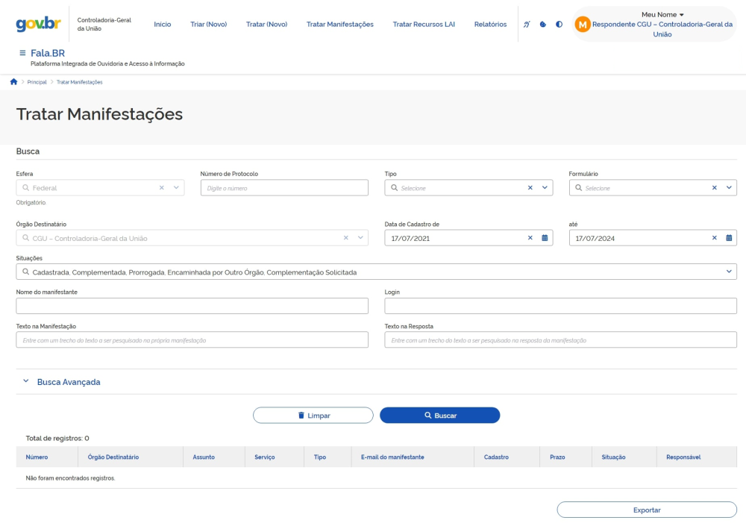Click the Exportar button
746x529 pixels.
[x=647, y=510]
